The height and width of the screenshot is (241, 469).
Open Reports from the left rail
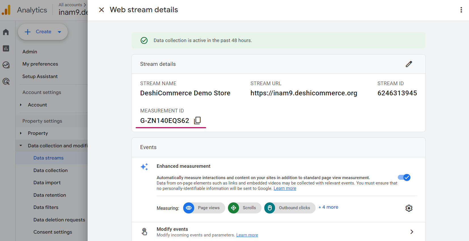[6, 49]
